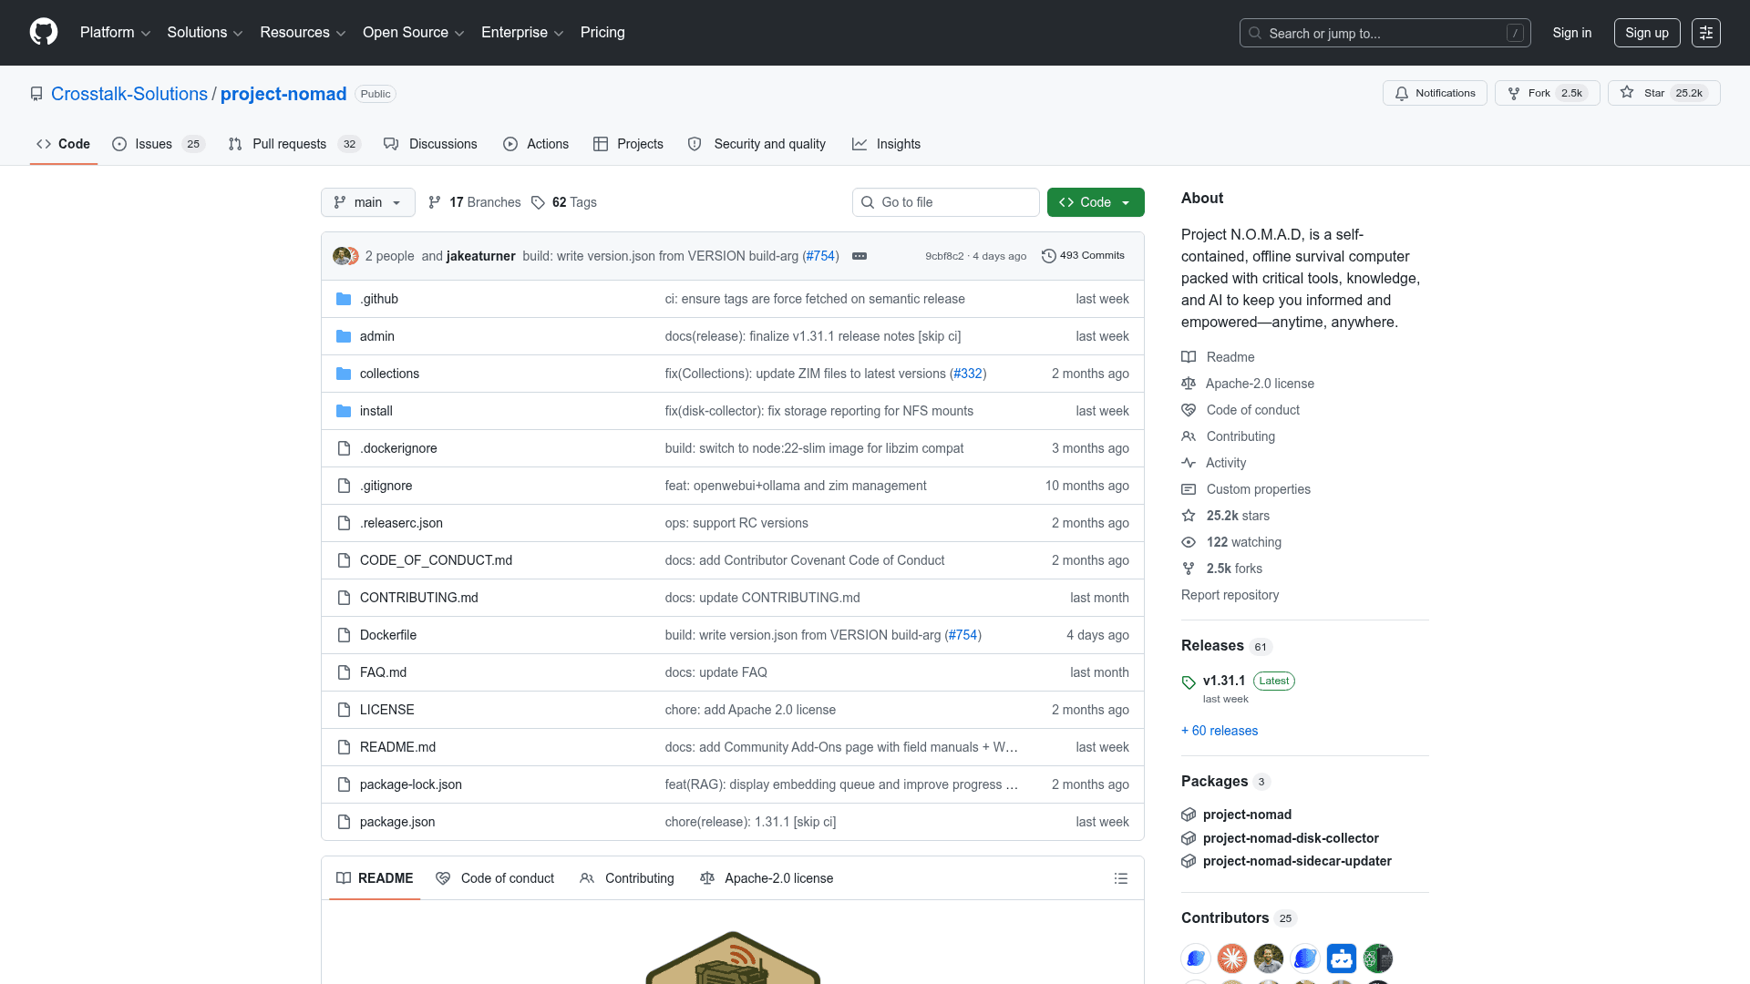1750x984 pixels.
Task: Open the 493 Commits history
Action: 1083,256
